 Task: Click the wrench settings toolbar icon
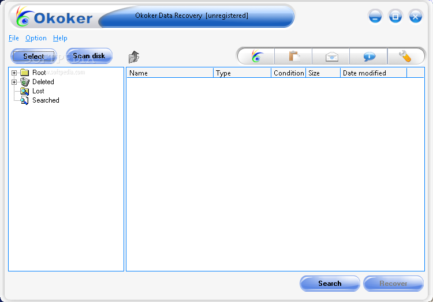click(x=405, y=56)
